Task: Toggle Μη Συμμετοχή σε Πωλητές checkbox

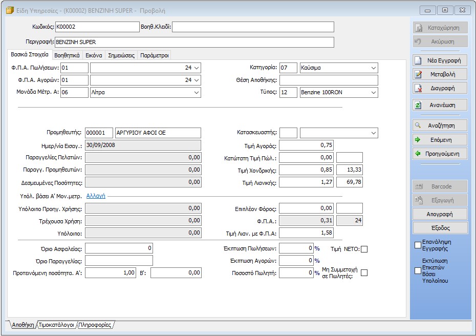Action: tap(364, 273)
